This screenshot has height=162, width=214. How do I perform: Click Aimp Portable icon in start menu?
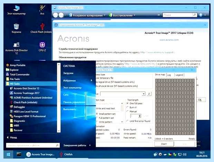click(x=8, y=65)
